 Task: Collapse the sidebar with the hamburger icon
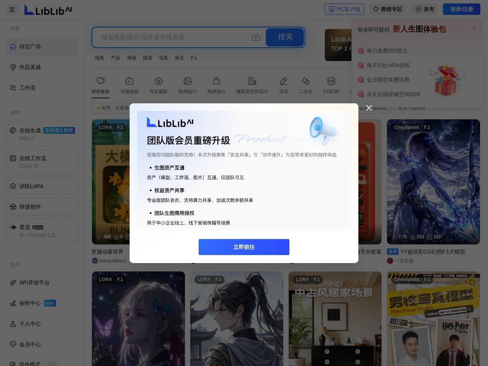12,10
